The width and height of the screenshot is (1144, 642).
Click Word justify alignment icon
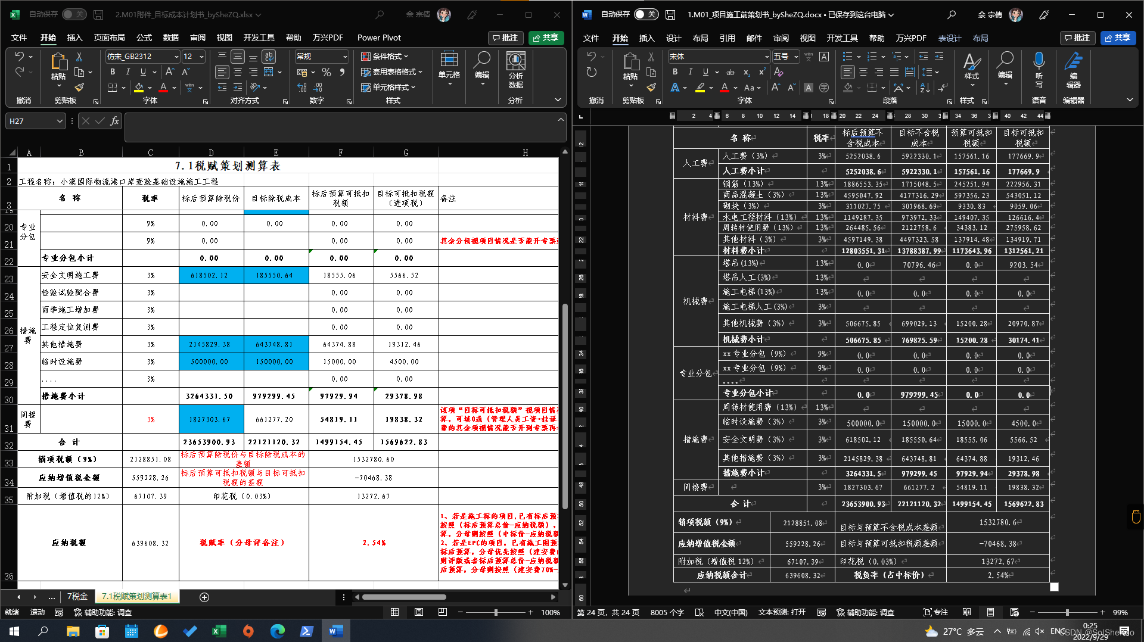(894, 72)
